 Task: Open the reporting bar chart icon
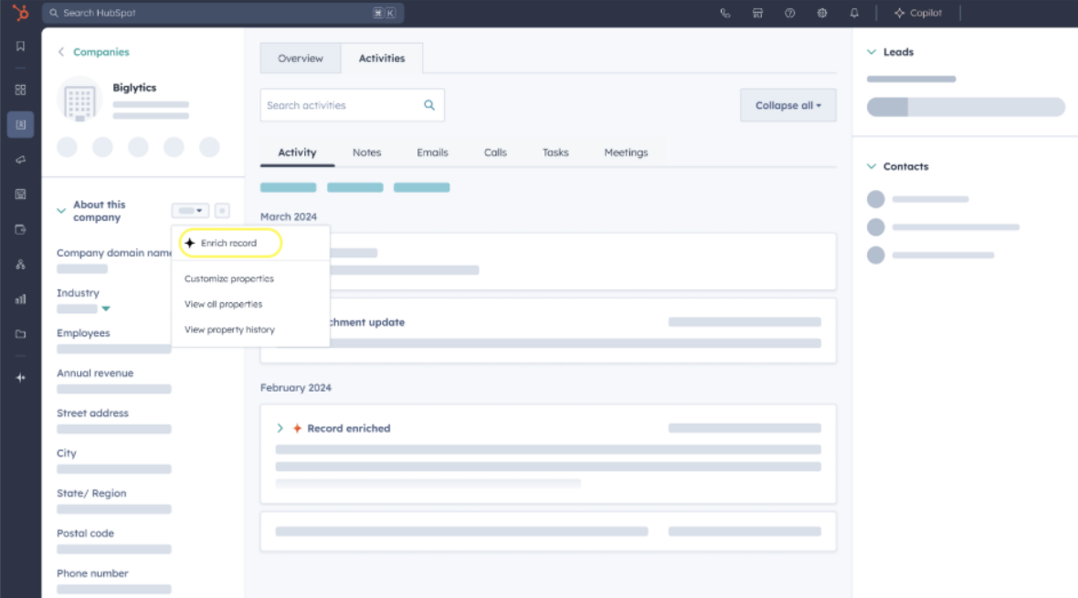[x=21, y=299]
